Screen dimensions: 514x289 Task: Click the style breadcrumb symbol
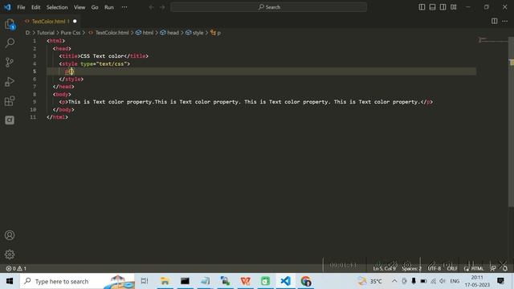tap(194, 33)
